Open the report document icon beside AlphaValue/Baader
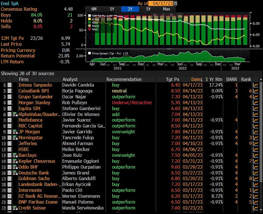The width and height of the screenshot is (263, 214). pyautogui.click(x=15, y=114)
